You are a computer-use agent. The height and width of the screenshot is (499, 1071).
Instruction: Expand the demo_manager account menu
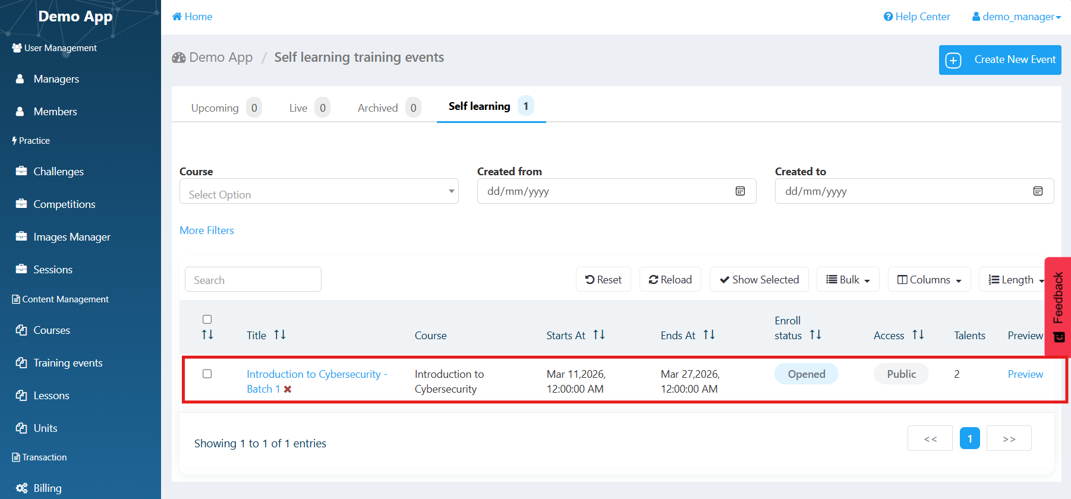1016,17
